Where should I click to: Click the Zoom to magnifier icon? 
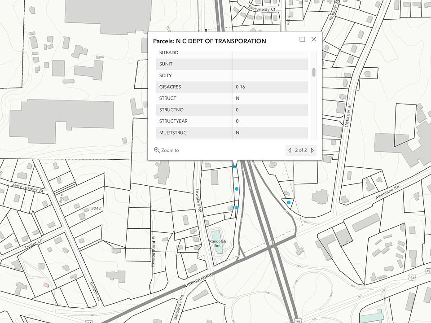coord(157,150)
